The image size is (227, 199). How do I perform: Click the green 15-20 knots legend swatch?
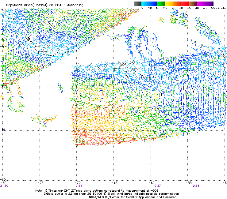(x=161, y=4)
